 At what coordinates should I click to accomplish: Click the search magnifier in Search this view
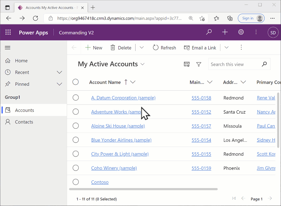pos(264,64)
